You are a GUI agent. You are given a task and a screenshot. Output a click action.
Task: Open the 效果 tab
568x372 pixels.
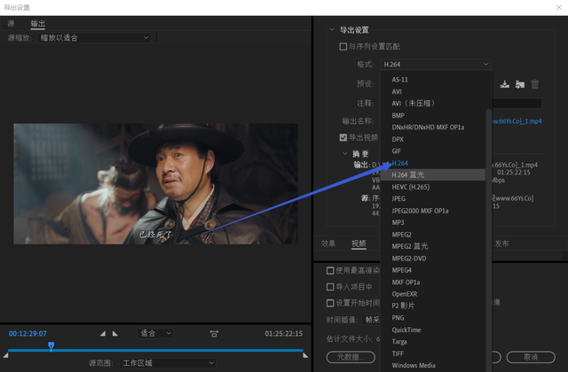328,244
